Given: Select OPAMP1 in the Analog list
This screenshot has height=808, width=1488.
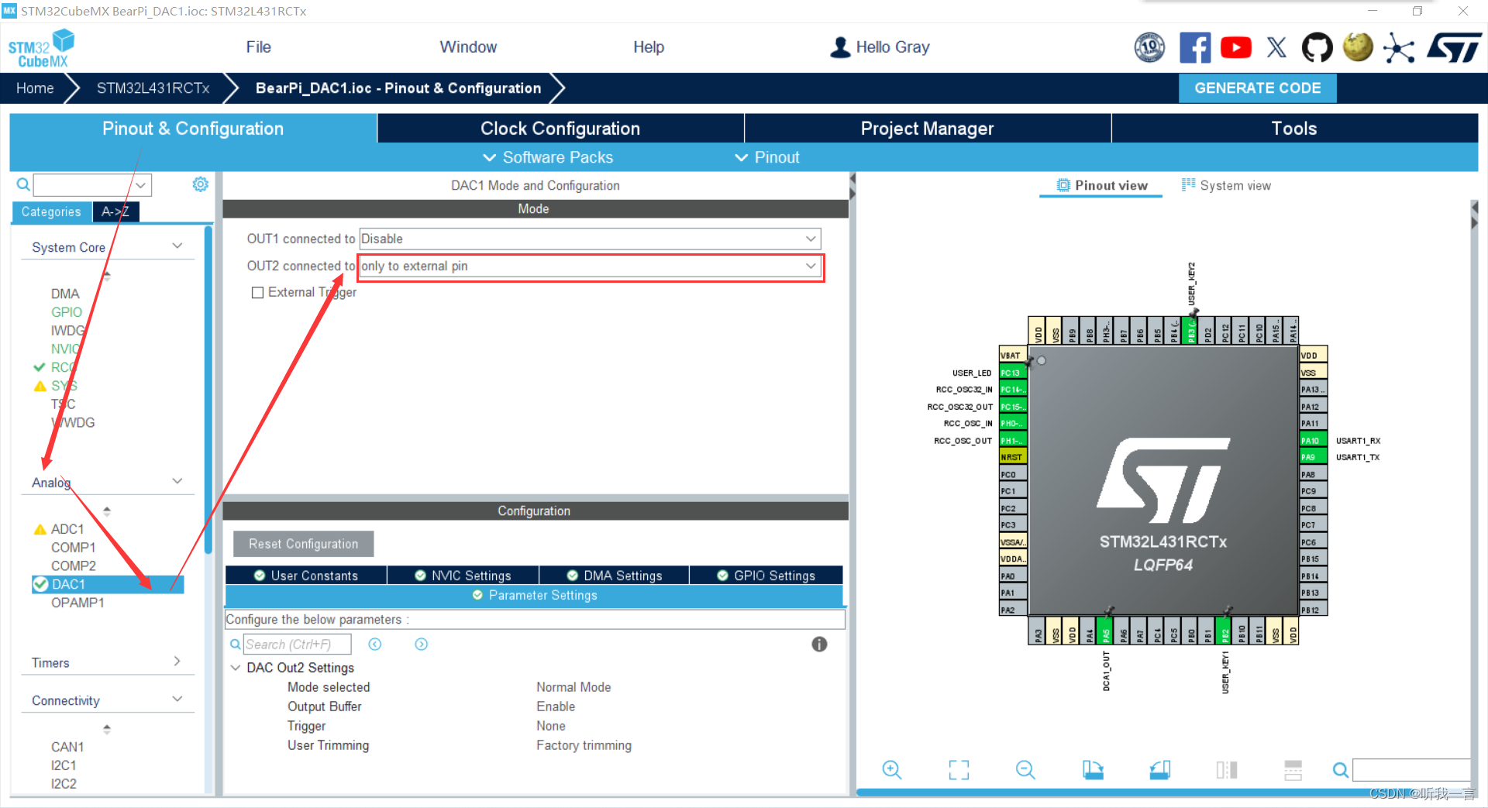Looking at the screenshot, I should pos(77,603).
